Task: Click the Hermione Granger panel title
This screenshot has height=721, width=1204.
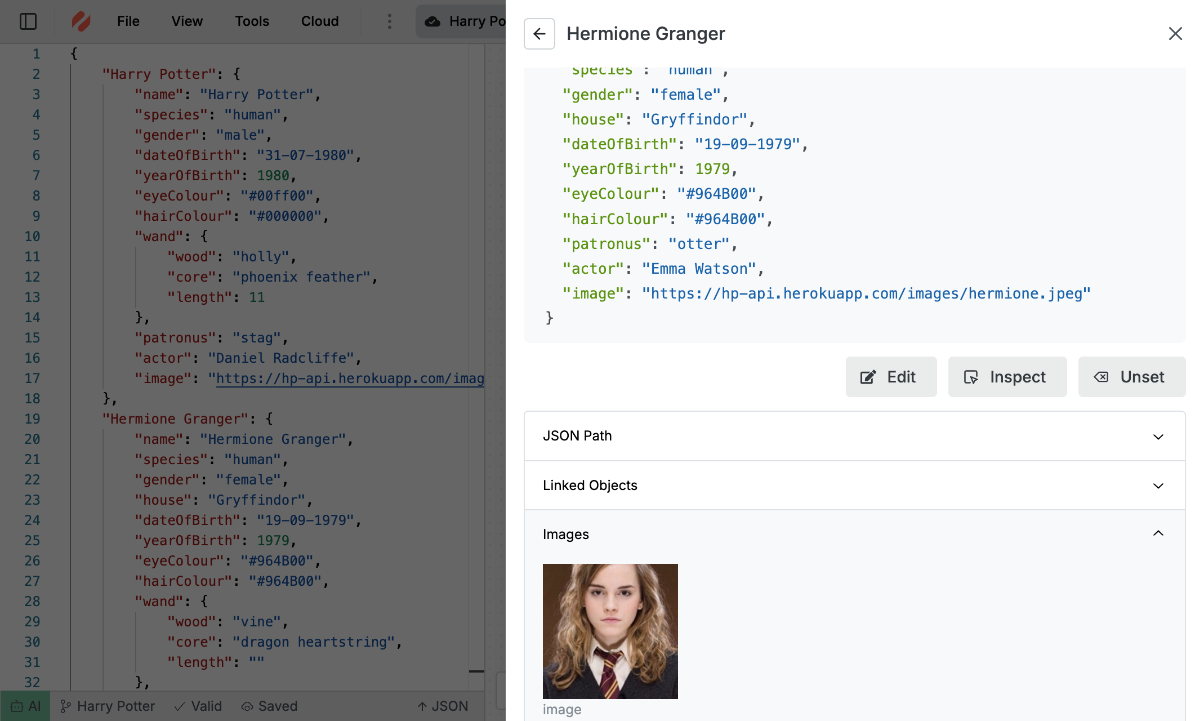Action: click(x=645, y=34)
